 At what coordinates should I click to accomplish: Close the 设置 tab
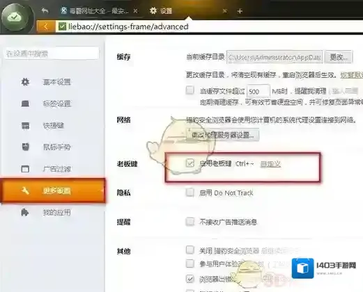pyautogui.click(x=224, y=11)
